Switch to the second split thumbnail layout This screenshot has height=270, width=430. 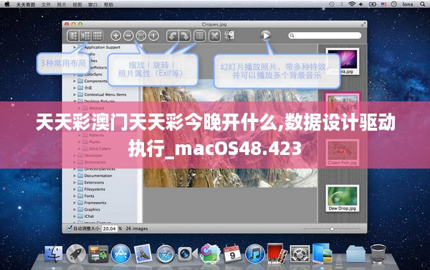(85, 36)
